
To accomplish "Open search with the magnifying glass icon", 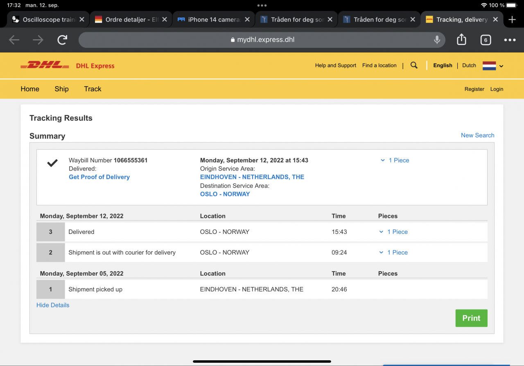I will click(414, 65).
